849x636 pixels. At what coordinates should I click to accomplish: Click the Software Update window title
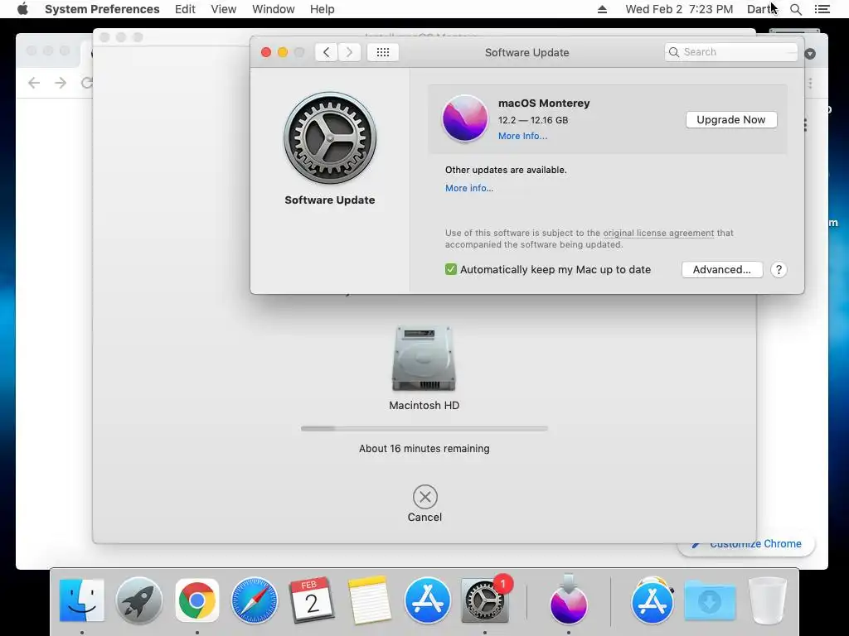coord(526,52)
